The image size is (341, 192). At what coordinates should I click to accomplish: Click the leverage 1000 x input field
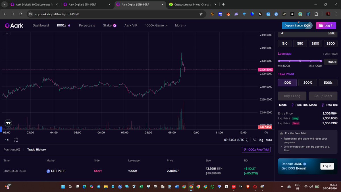tap(331, 62)
